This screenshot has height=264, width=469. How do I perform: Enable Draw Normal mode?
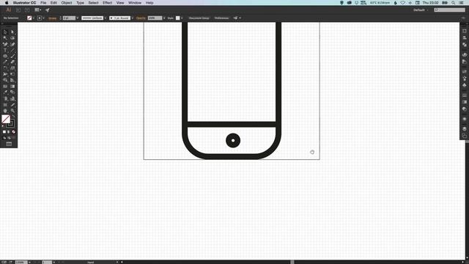pos(4,138)
